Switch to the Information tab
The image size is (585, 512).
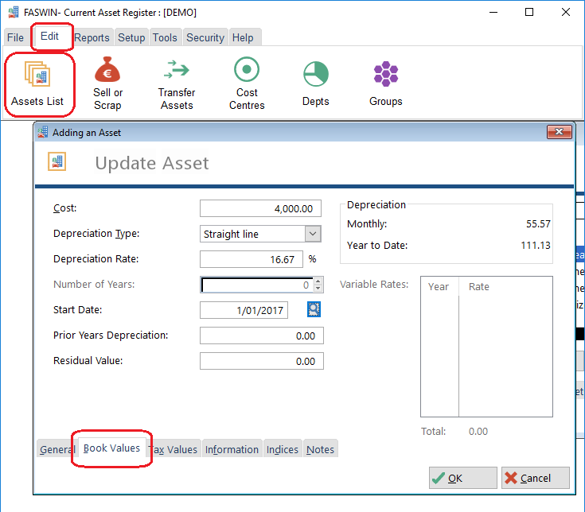click(232, 449)
